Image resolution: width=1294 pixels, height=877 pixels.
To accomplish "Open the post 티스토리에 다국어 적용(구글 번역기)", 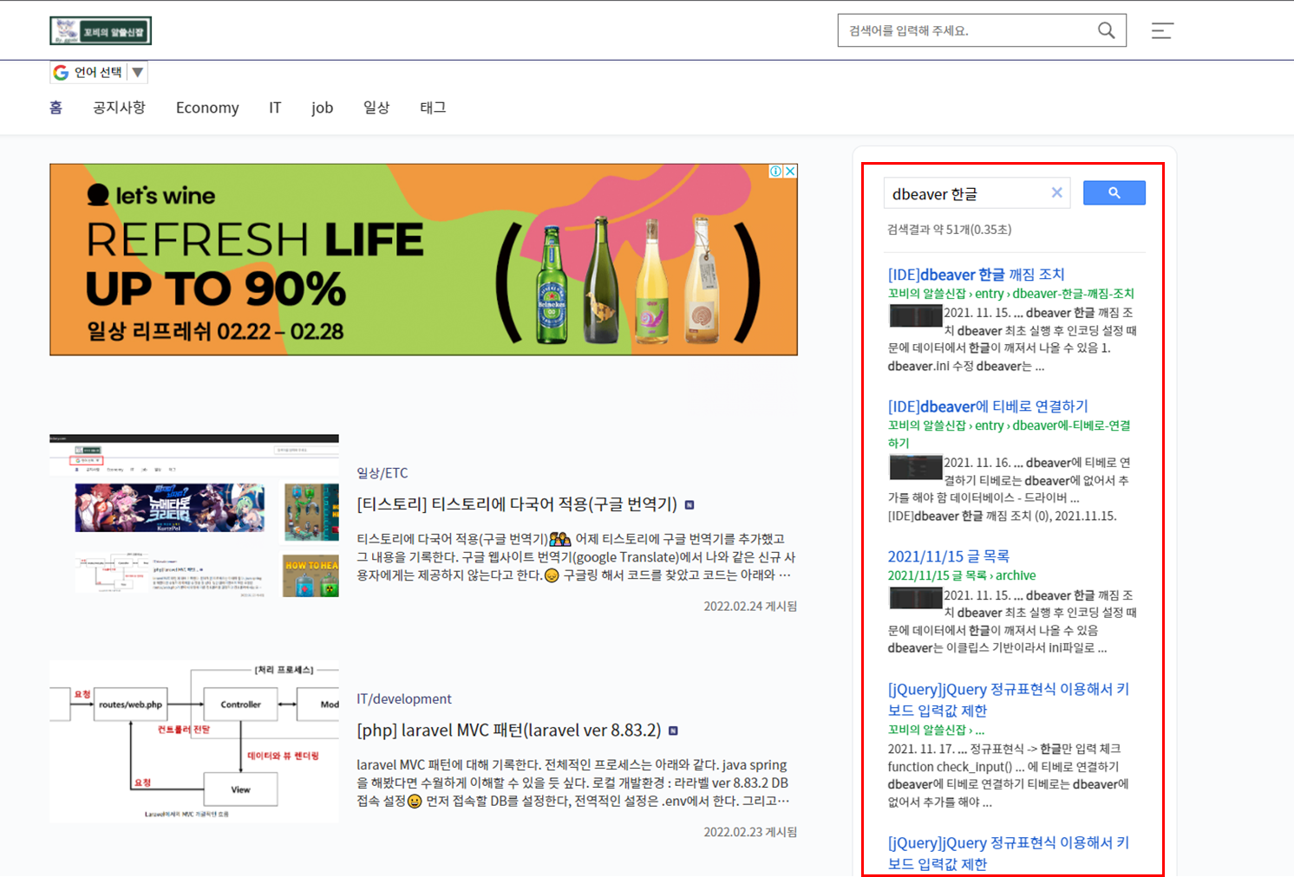I will (x=517, y=504).
